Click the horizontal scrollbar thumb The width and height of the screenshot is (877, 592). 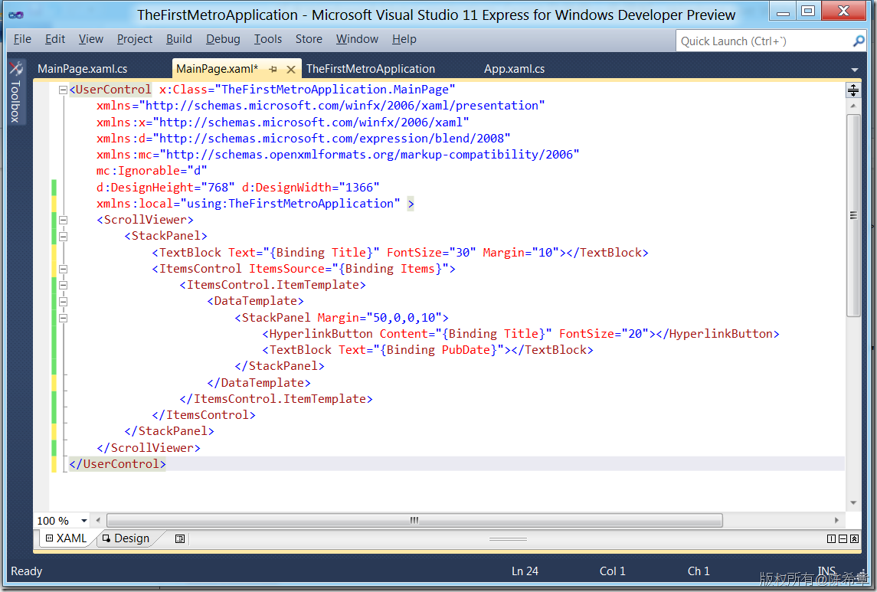coord(414,521)
